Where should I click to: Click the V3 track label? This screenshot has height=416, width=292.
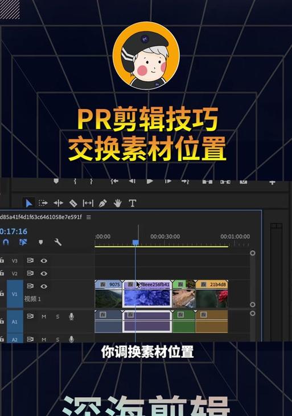(15, 261)
